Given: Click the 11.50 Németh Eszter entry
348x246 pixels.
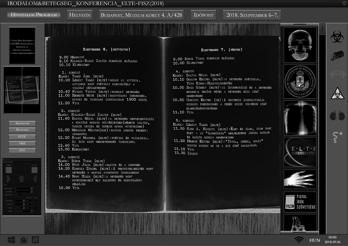Looking at the screenshot, I should (218, 143).
